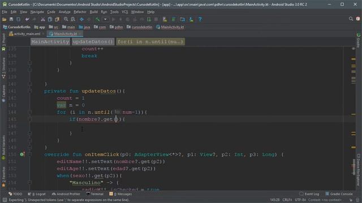
Task: Click the cursodekotlin package breadcrumb
Action: point(140,27)
